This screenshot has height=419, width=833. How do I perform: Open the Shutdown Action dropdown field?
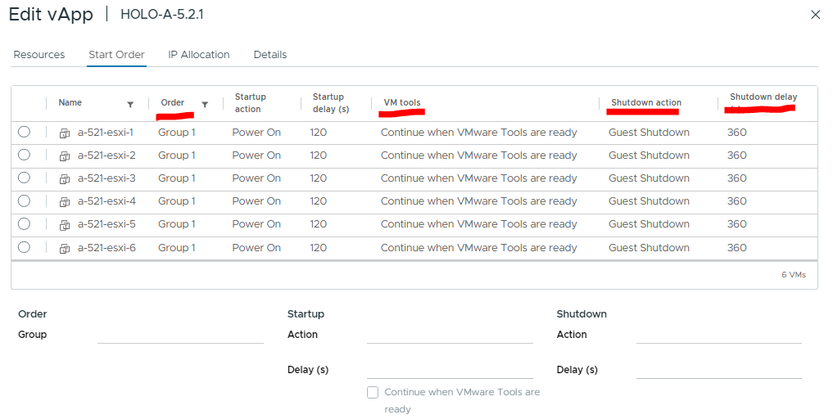718,334
